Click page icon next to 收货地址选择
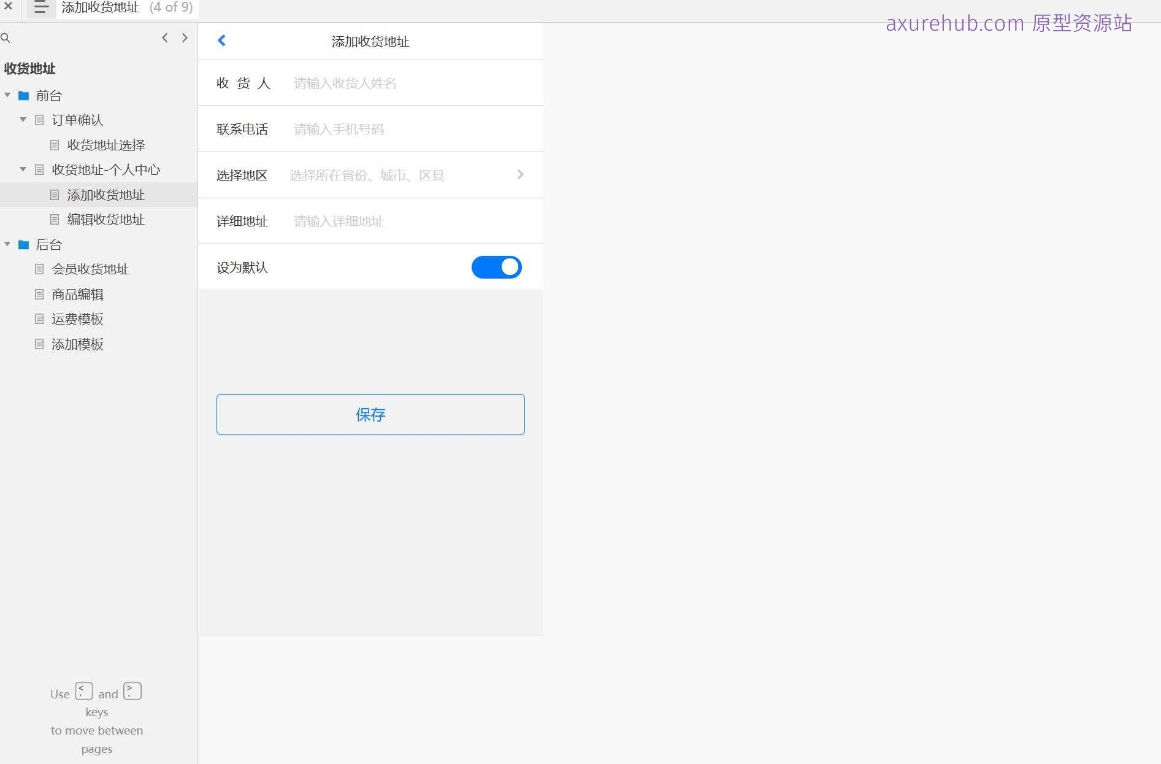 pyautogui.click(x=55, y=145)
